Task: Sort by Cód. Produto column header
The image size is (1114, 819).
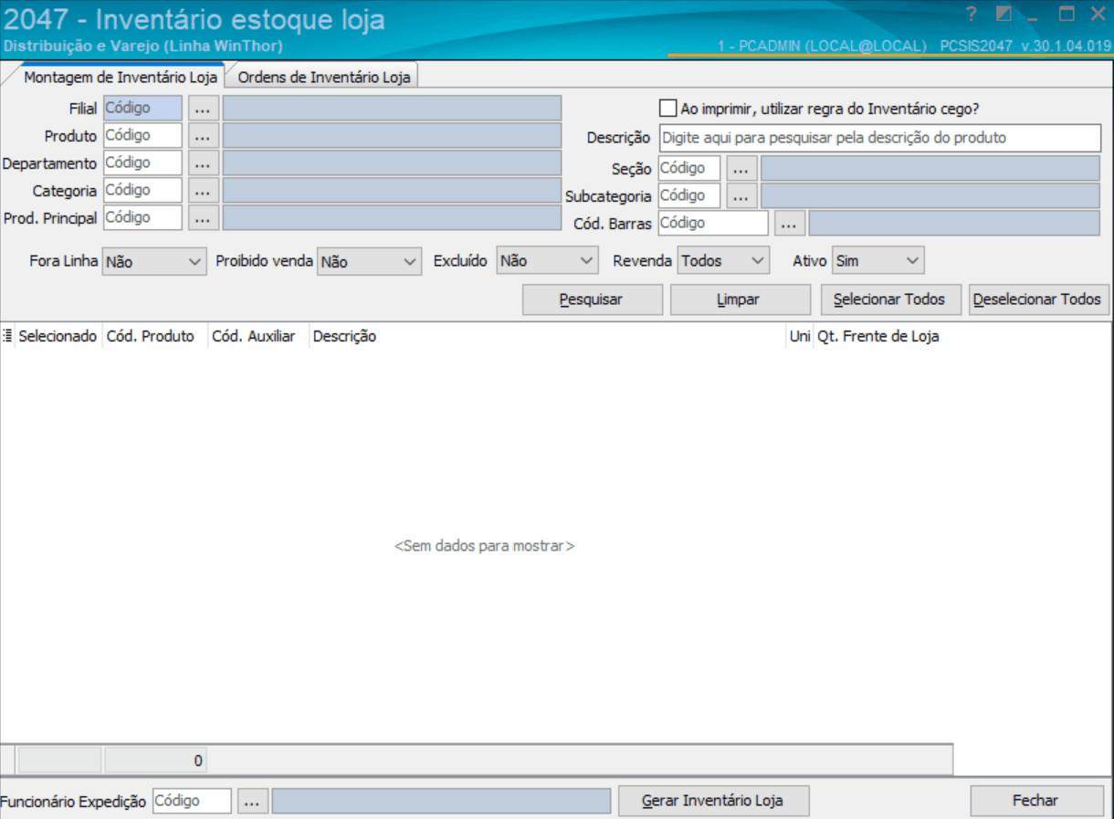Action: (155, 336)
